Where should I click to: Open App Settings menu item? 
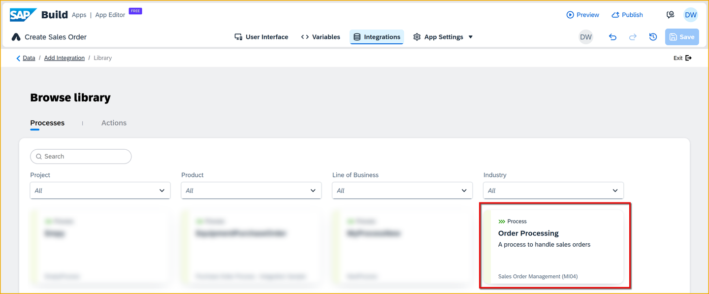point(438,37)
